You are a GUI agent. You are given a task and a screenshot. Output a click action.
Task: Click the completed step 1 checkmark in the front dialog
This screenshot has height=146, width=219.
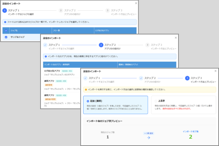click(85, 78)
